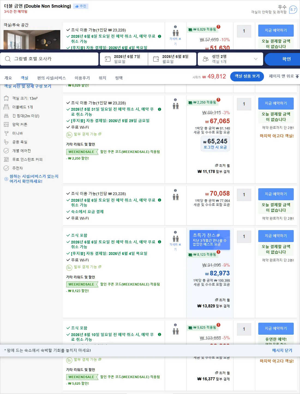Open the 위치 tab

(x=102, y=78)
